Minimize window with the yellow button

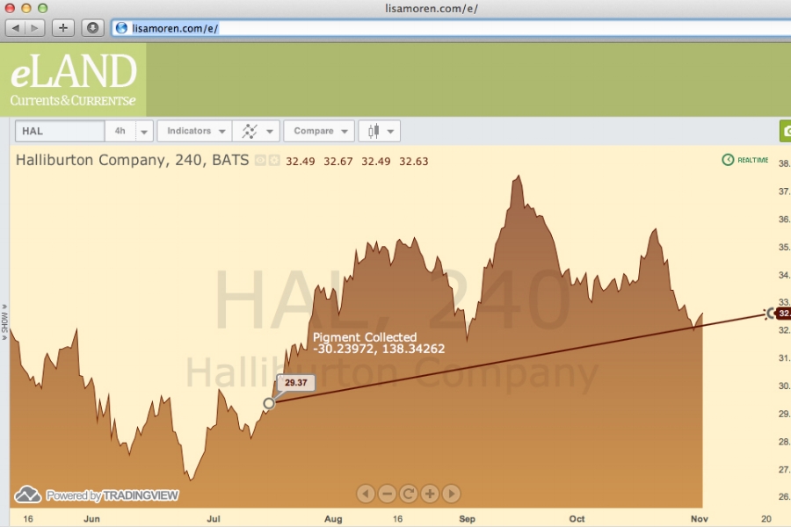[x=26, y=8]
